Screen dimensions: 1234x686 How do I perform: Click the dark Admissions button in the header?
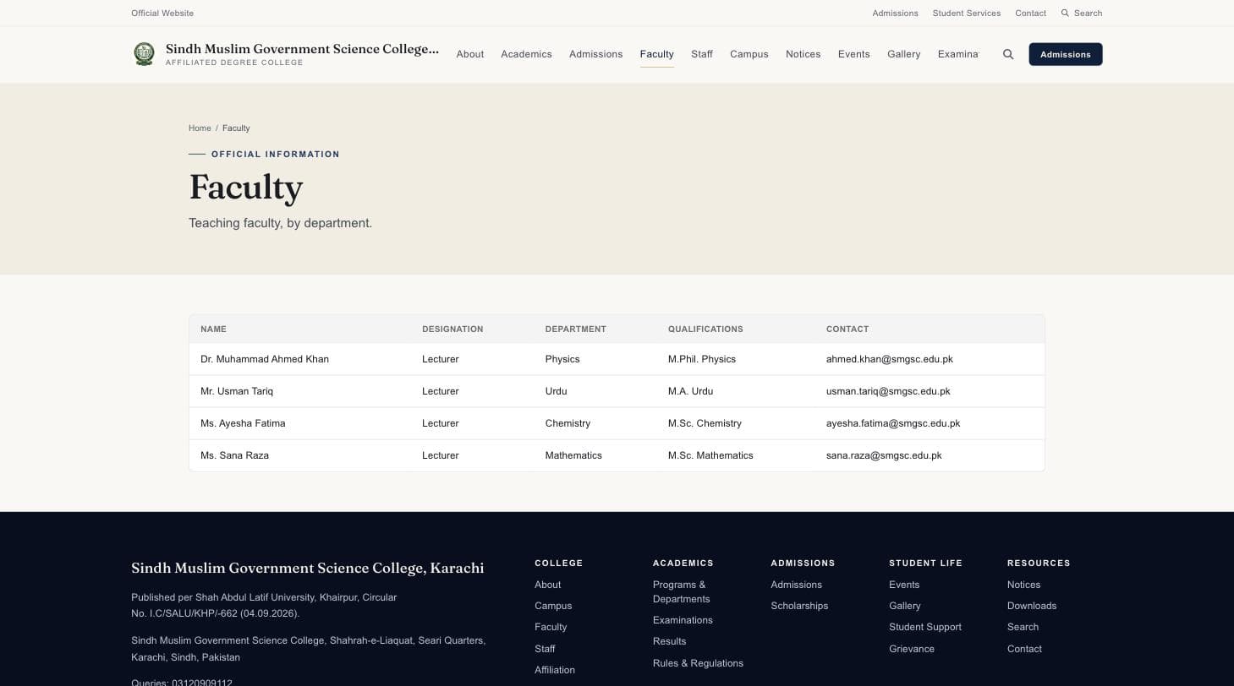click(x=1066, y=54)
